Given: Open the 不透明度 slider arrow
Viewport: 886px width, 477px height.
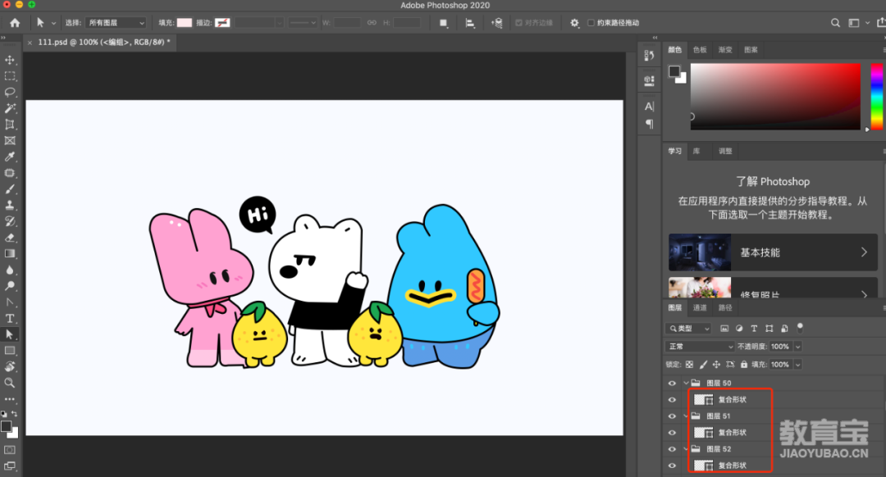Looking at the screenshot, I should point(798,347).
